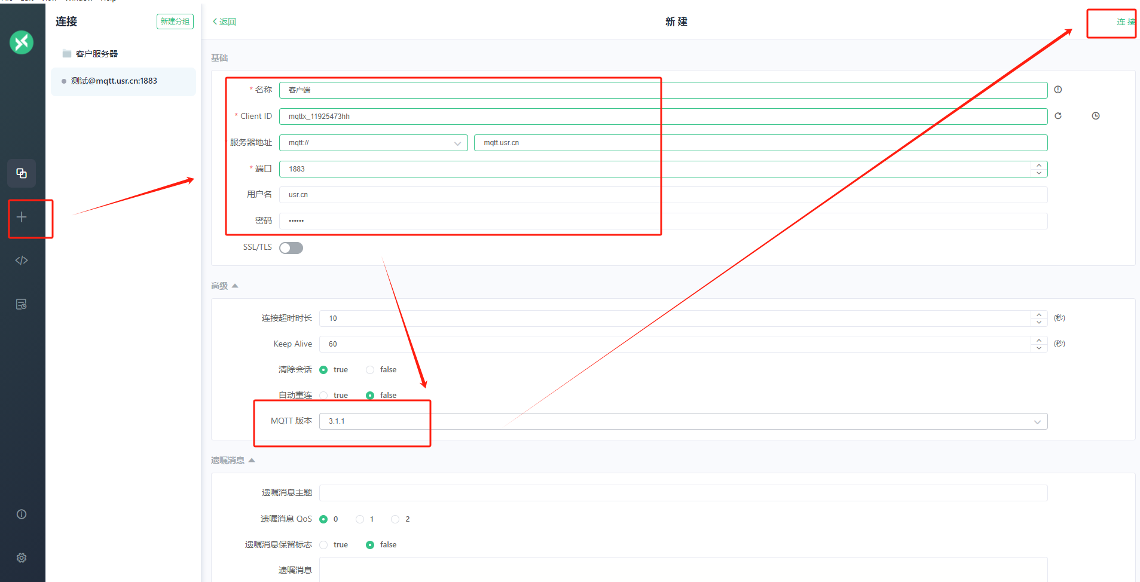Click the clock icon next to Client ID
Viewport: 1140px width, 582px height.
(x=1096, y=116)
